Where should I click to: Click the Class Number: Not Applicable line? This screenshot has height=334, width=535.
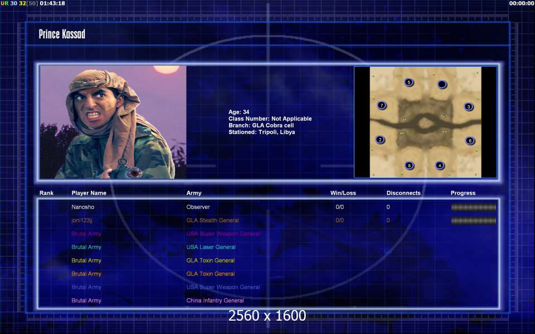point(270,119)
